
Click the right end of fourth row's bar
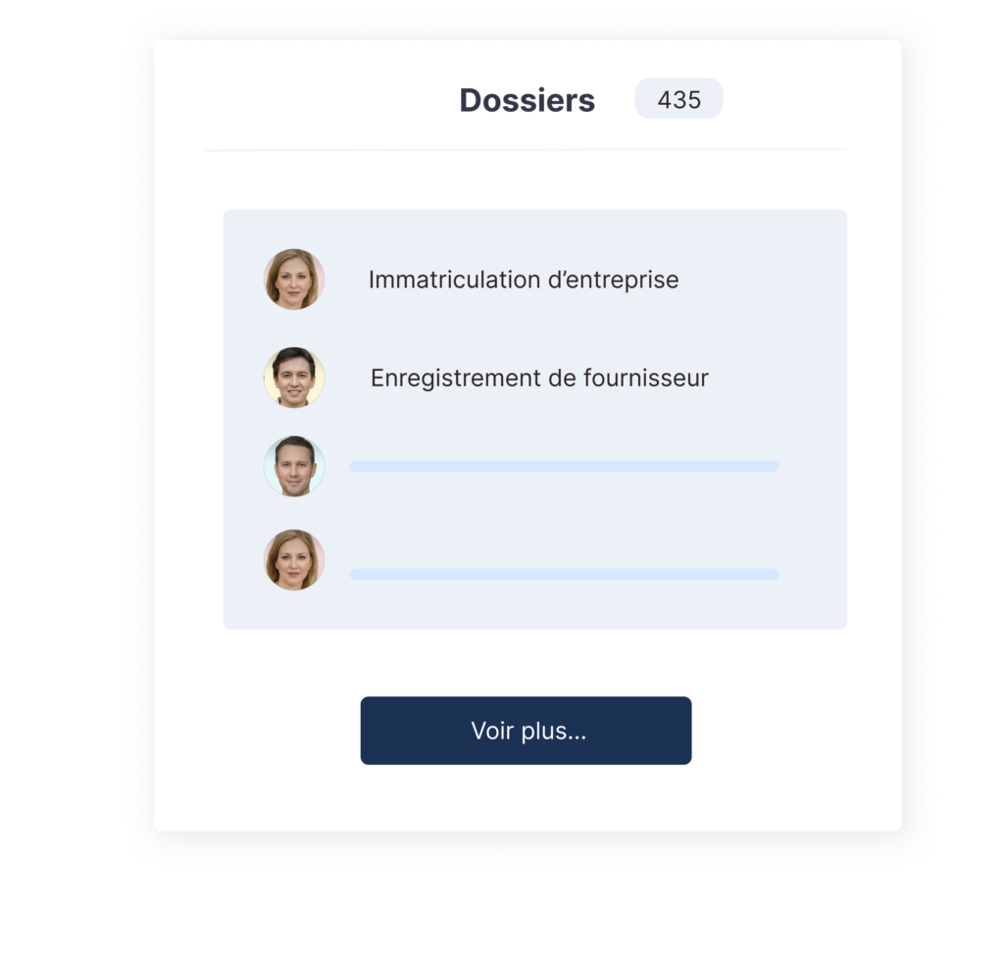click(x=773, y=574)
